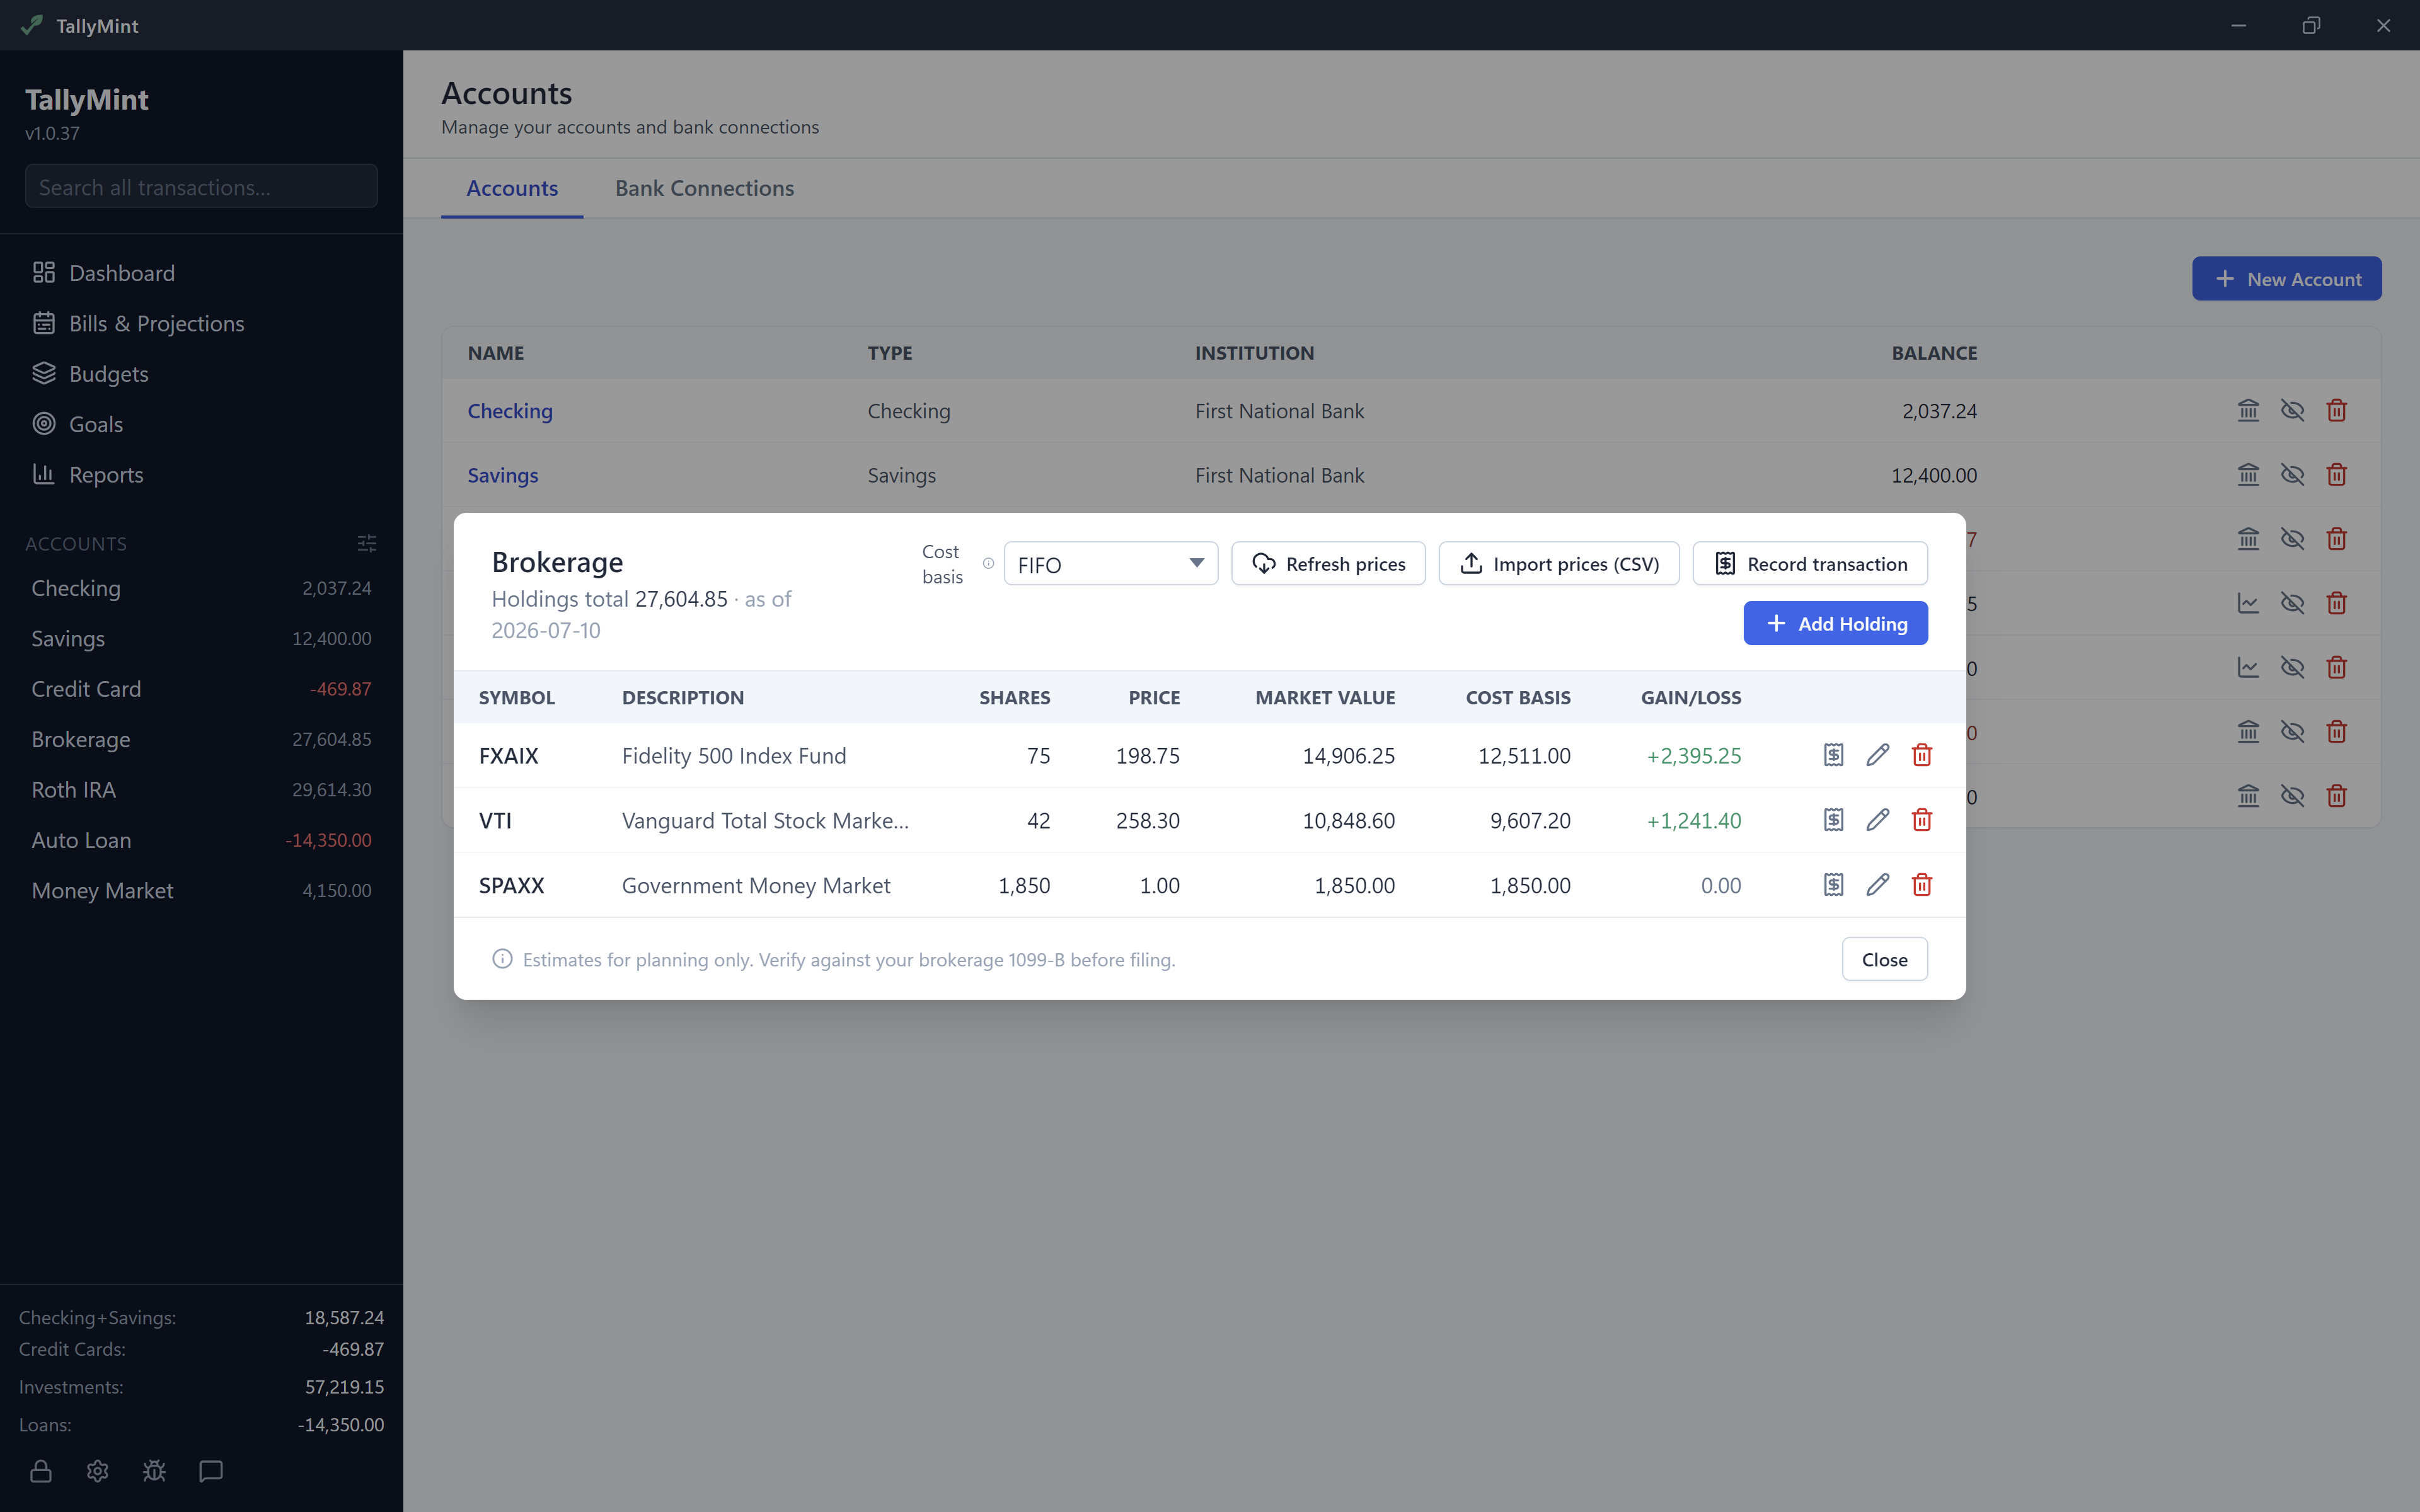Image resolution: width=2420 pixels, height=1512 pixels.
Task: Select Credit Card in sidebar accounts list
Action: (x=201, y=689)
